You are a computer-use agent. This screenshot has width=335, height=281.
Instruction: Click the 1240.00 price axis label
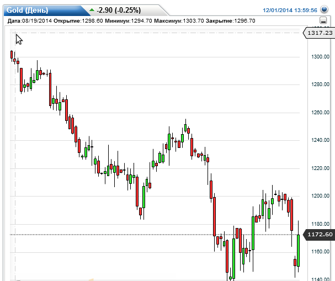coord(320,140)
